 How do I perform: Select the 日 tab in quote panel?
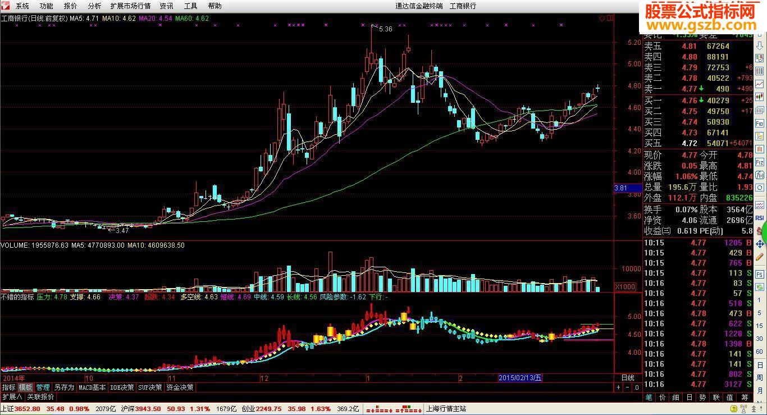(690, 397)
